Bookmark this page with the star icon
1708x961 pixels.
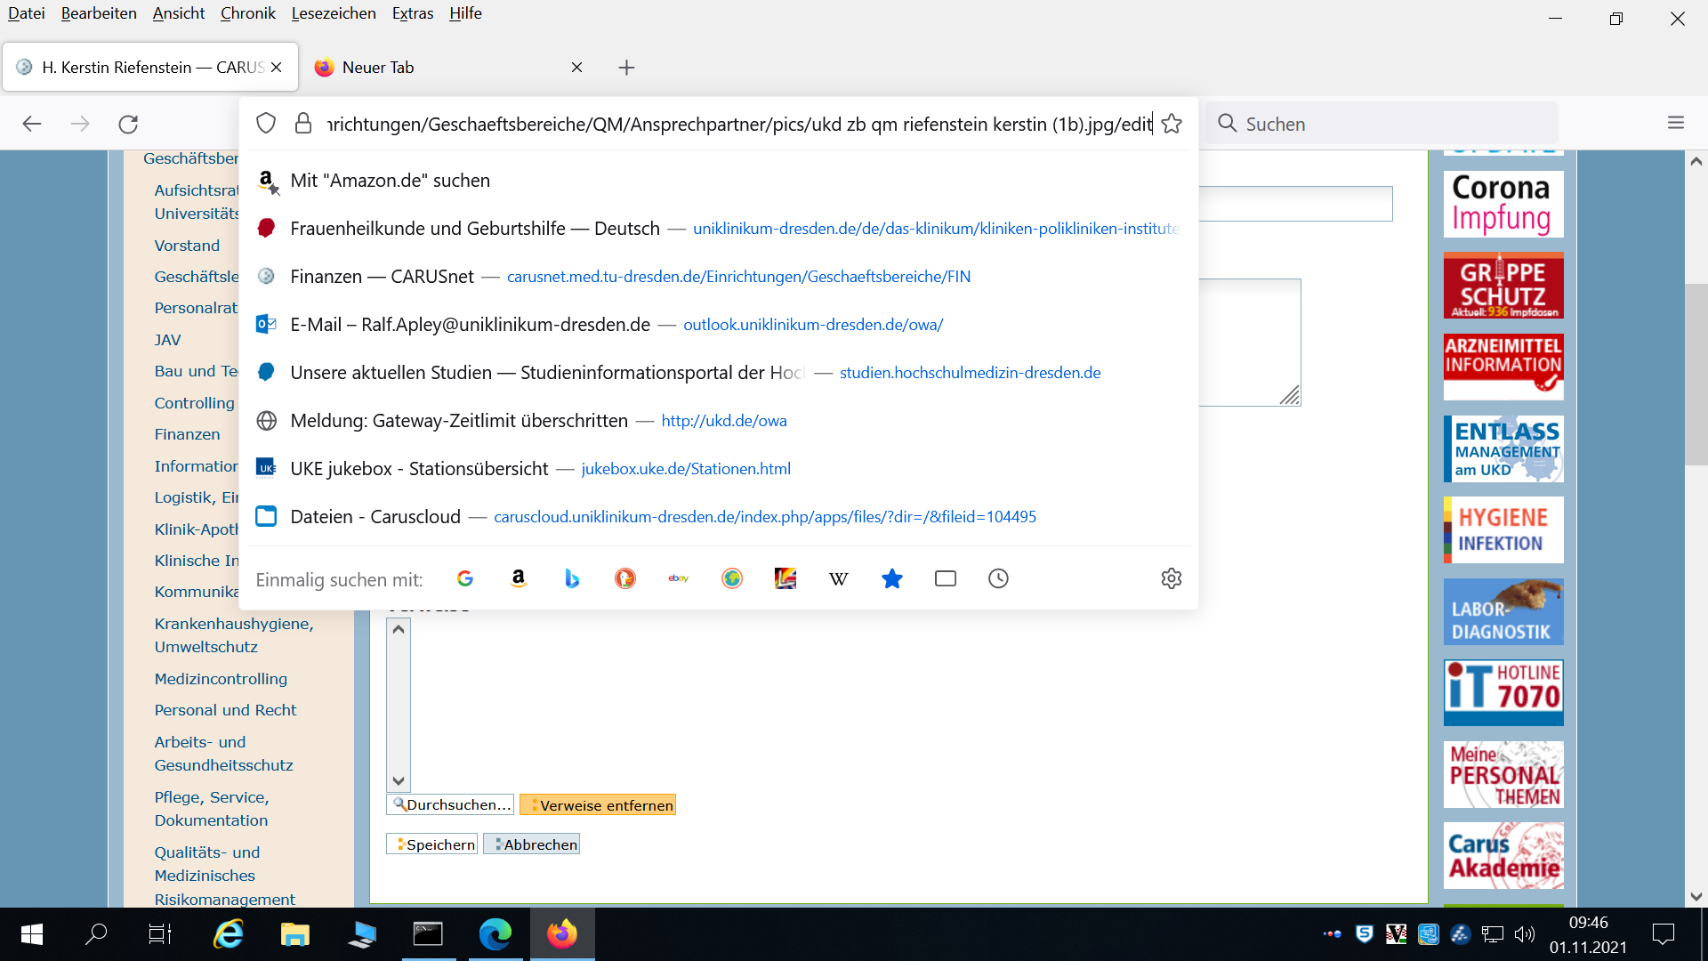point(1172,124)
